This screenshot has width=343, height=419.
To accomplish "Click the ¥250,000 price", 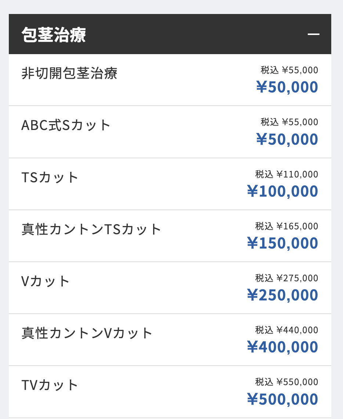I will coord(282,295).
